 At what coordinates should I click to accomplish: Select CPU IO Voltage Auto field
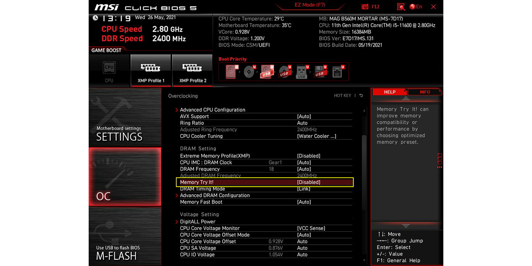click(266, 254)
